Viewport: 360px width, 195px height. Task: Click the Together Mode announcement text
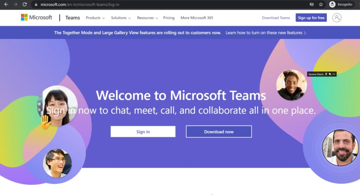click(137, 33)
